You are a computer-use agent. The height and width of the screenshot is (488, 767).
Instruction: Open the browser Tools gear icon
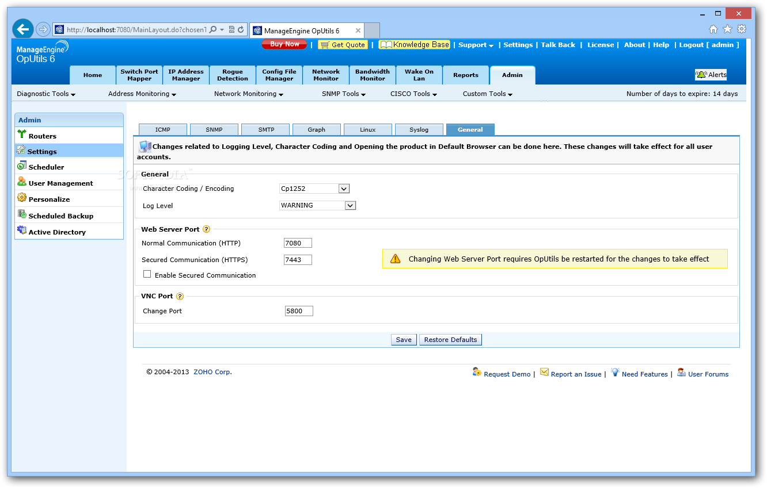tap(742, 29)
